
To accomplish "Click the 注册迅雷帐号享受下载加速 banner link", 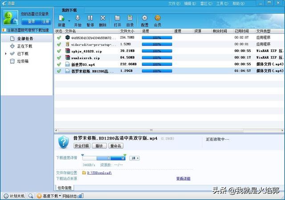I will (x=28, y=30).
